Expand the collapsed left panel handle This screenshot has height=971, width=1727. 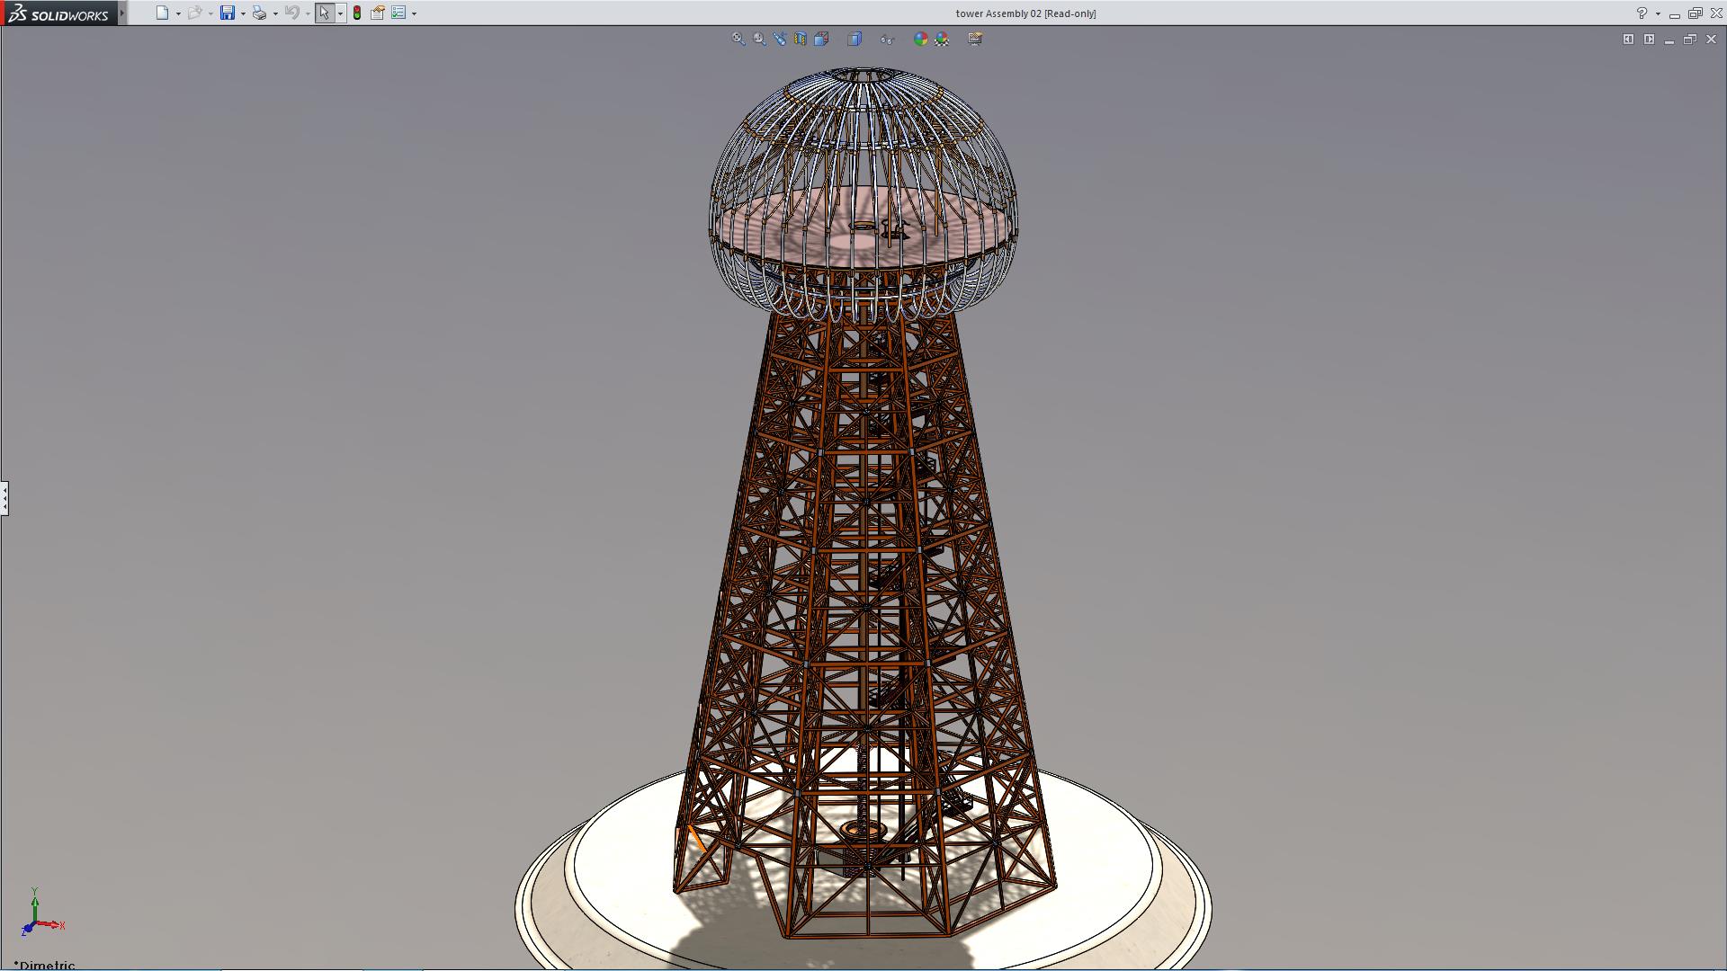click(x=4, y=497)
